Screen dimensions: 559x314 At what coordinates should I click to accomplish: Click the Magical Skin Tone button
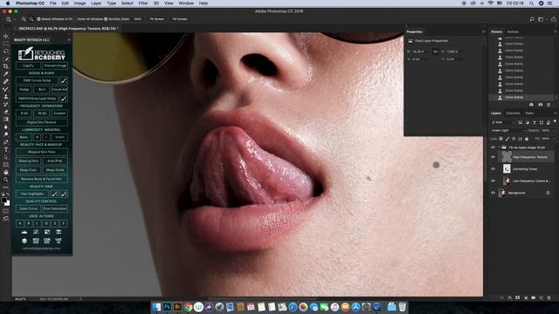point(42,152)
